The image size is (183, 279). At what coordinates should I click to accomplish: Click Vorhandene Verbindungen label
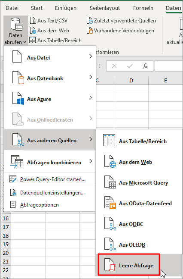tap(124, 31)
